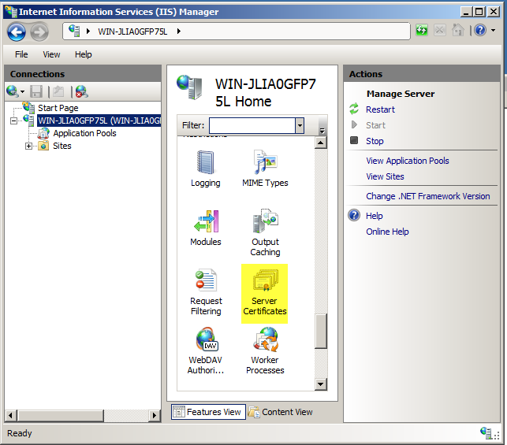Click the Back navigation arrow
The image size is (507, 445).
[x=17, y=32]
